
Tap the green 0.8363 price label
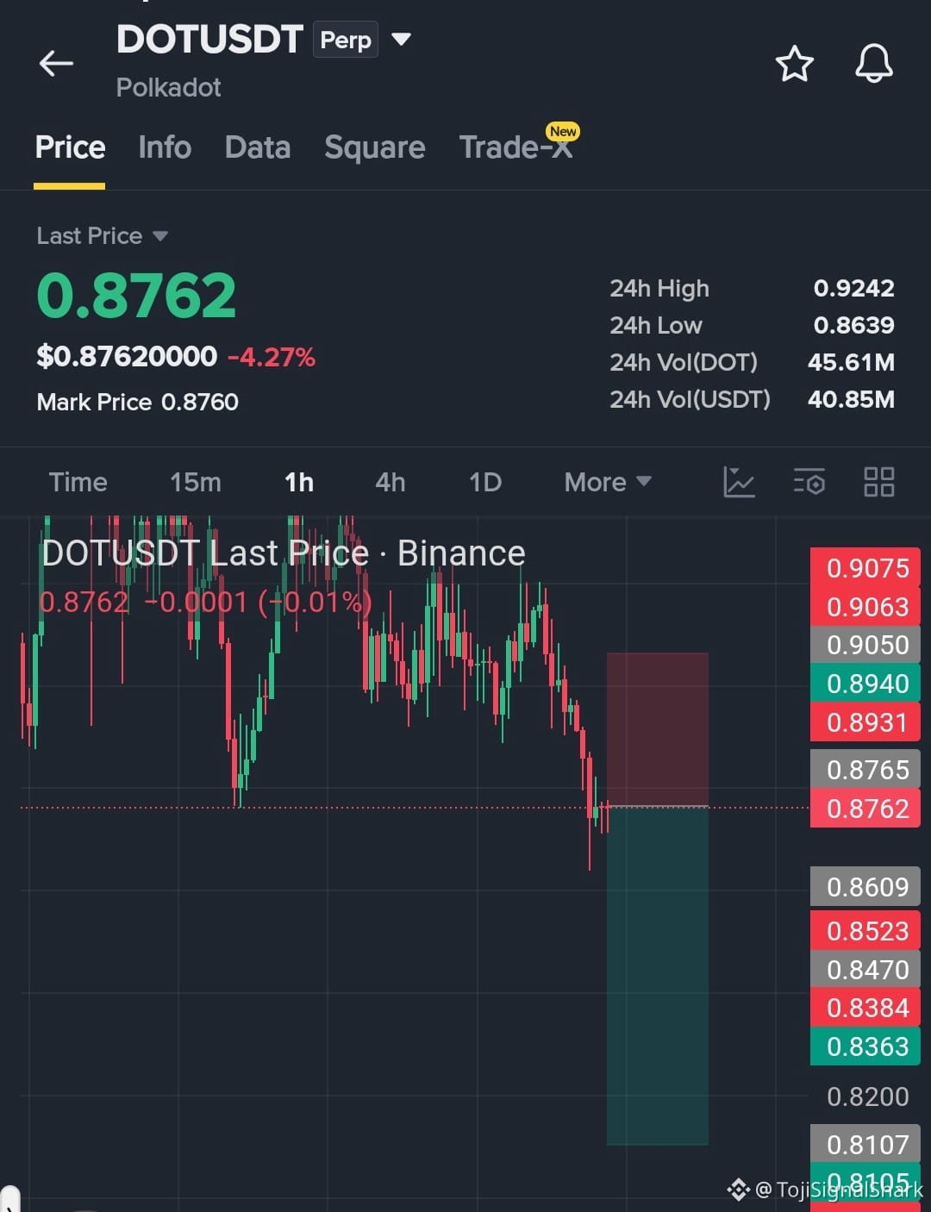[x=865, y=1046]
